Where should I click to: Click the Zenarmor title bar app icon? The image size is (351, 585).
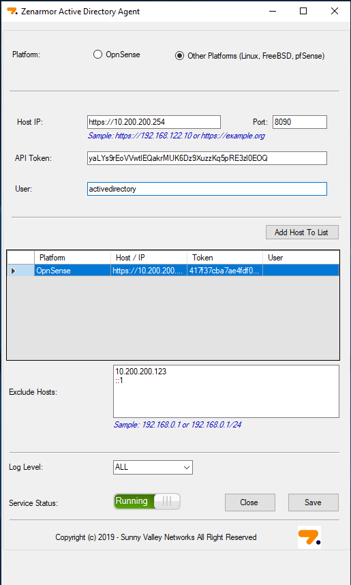(12, 11)
